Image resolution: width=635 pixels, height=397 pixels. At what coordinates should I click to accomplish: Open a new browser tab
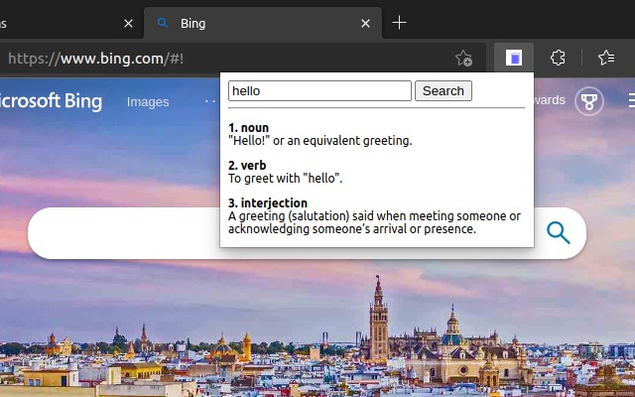[x=399, y=23]
